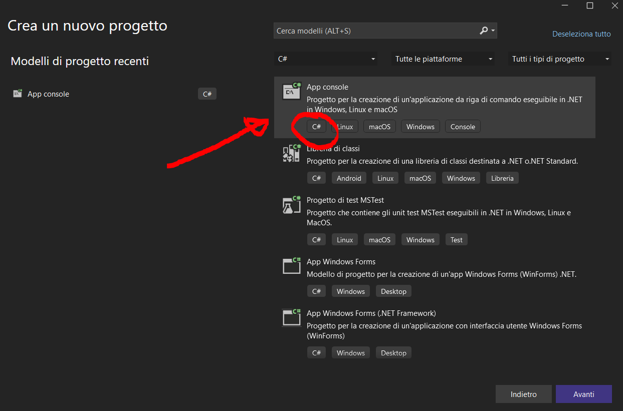The image size is (623, 411).
Task: Open the C# language filter dropdown
Action: (327, 59)
